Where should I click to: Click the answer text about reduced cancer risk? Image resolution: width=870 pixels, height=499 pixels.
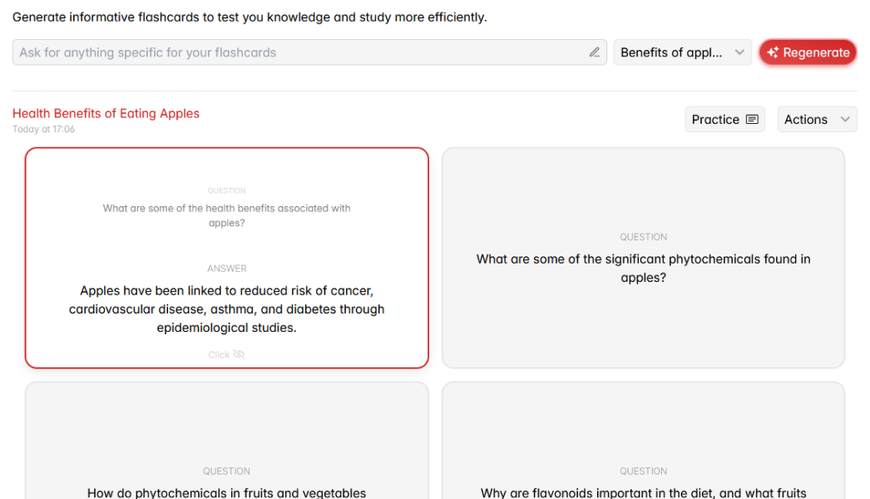coord(226,309)
